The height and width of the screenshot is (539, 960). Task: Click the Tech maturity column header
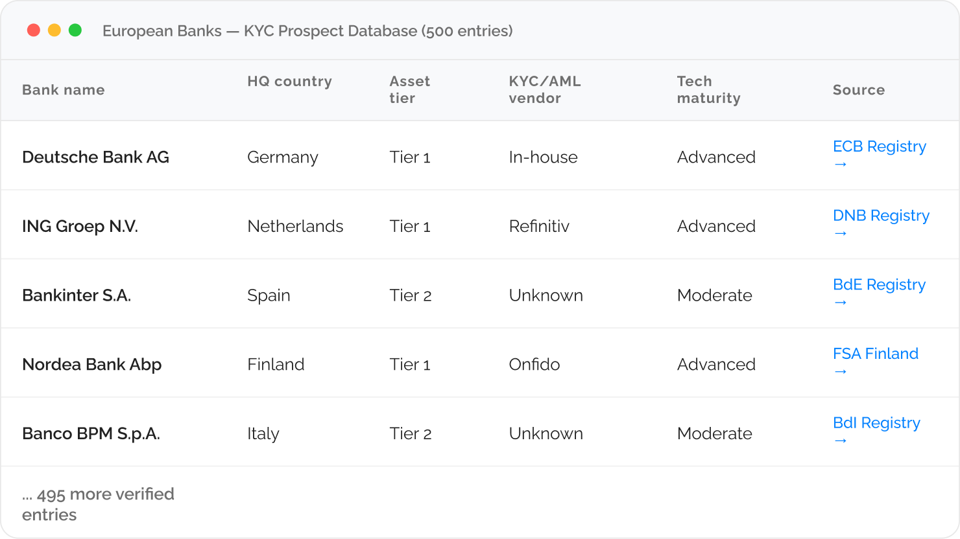tap(708, 90)
